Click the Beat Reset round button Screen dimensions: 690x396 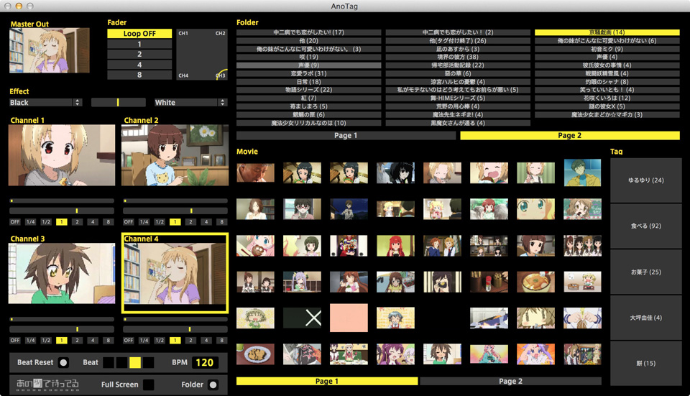(64, 362)
